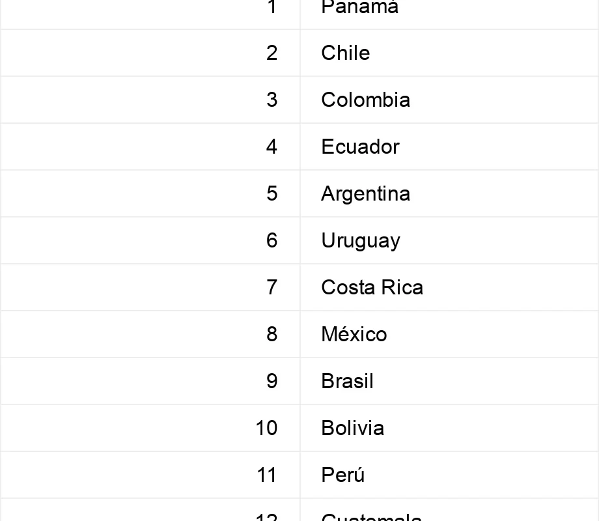Click the Perú cell
The height and width of the screenshot is (521, 599).
coord(449,475)
